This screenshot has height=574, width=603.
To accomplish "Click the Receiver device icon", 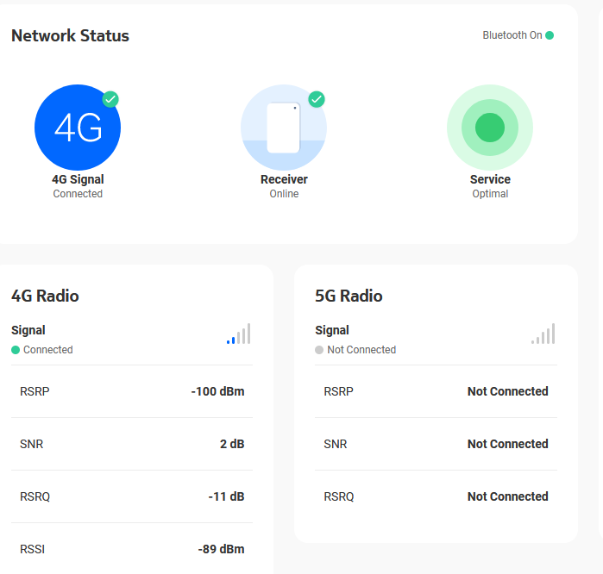I will (x=284, y=128).
